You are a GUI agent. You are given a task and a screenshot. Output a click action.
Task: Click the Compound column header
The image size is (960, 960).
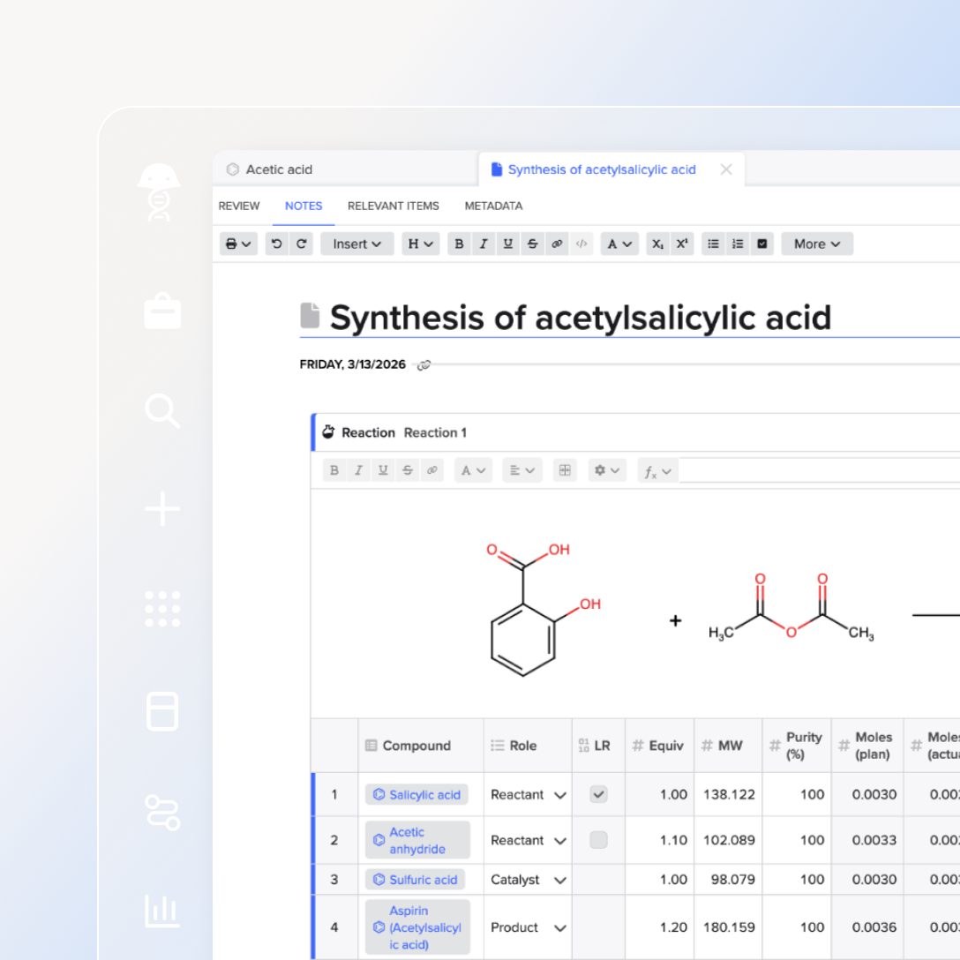pos(421,746)
